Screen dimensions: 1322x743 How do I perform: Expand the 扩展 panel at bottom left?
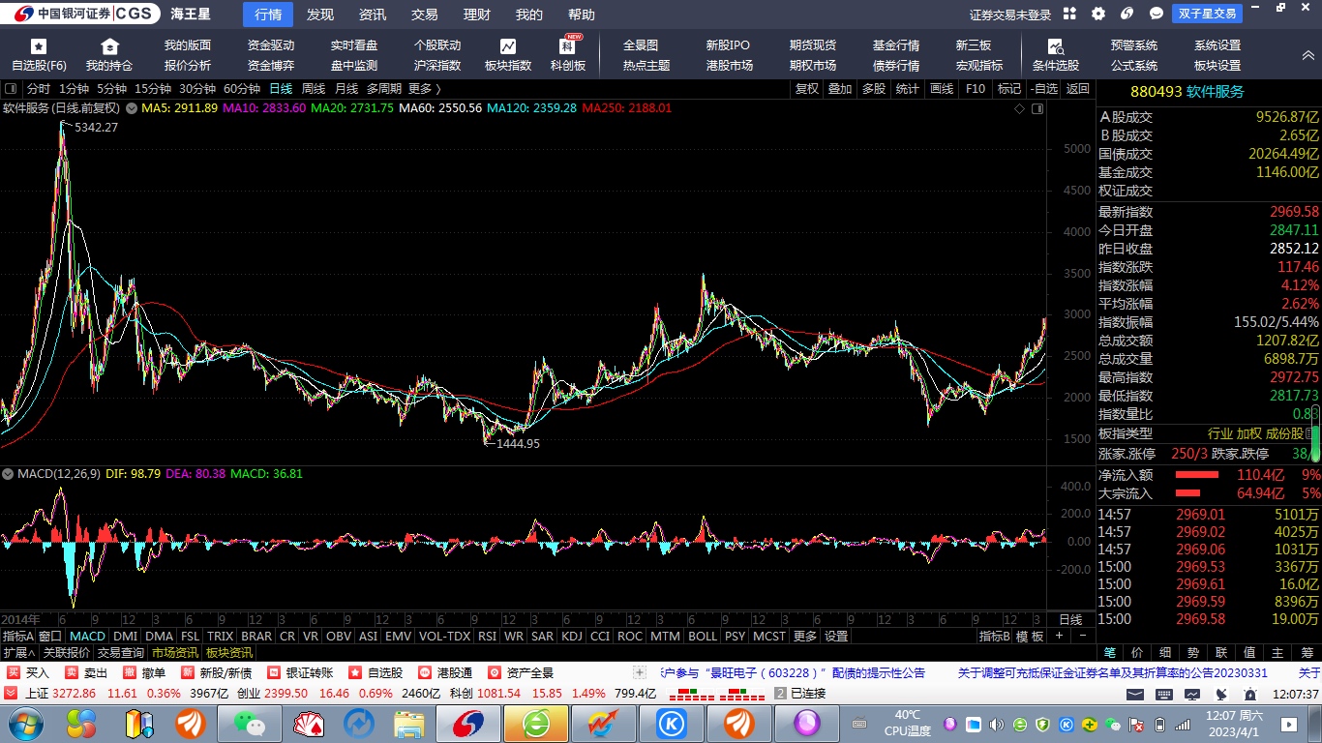tap(18, 653)
